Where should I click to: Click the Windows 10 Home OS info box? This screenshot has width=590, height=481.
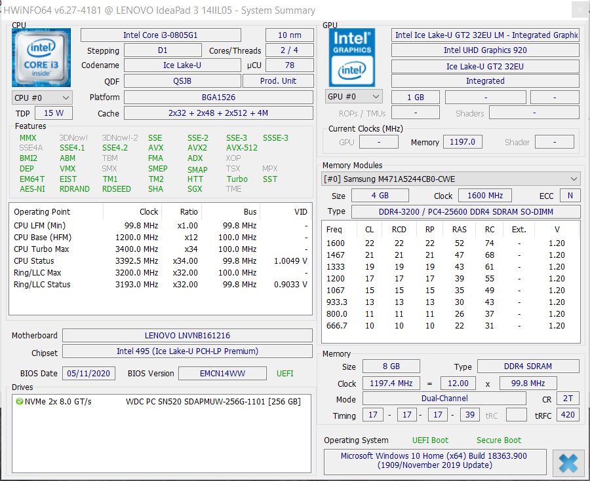(435, 461)
